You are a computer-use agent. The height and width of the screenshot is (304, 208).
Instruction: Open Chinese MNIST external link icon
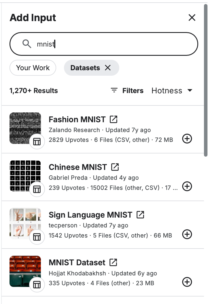115,167
